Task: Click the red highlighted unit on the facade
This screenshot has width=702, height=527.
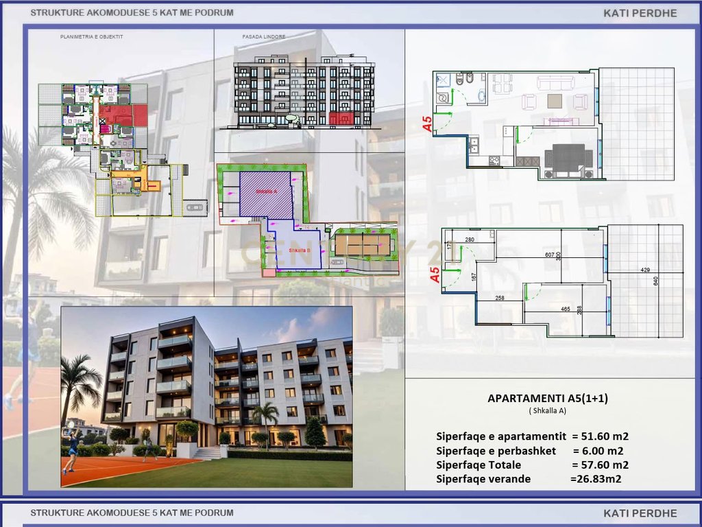Action: (341, 118)
